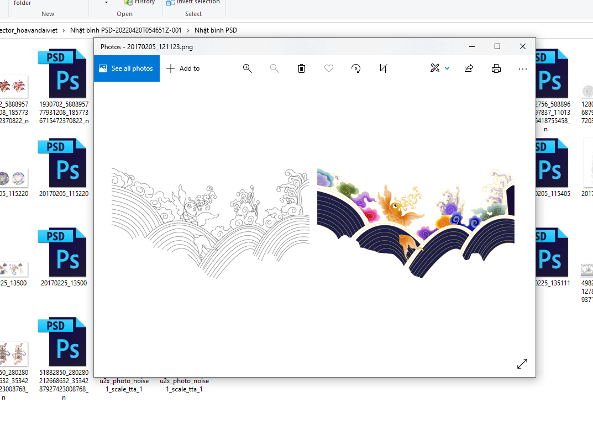The image size is (593, 440).
Task: Open the Crop tool
Action: click(383, 68)
